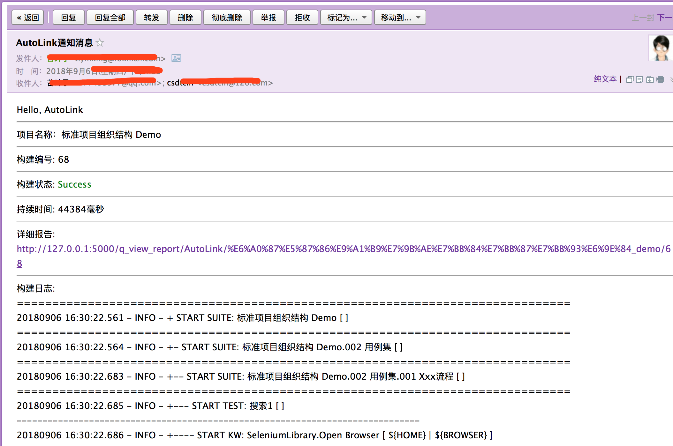Click the note/memo icon in header
The width and height of the screenshot is (673, 446).
pyautogui.click(x=639, y=79)
